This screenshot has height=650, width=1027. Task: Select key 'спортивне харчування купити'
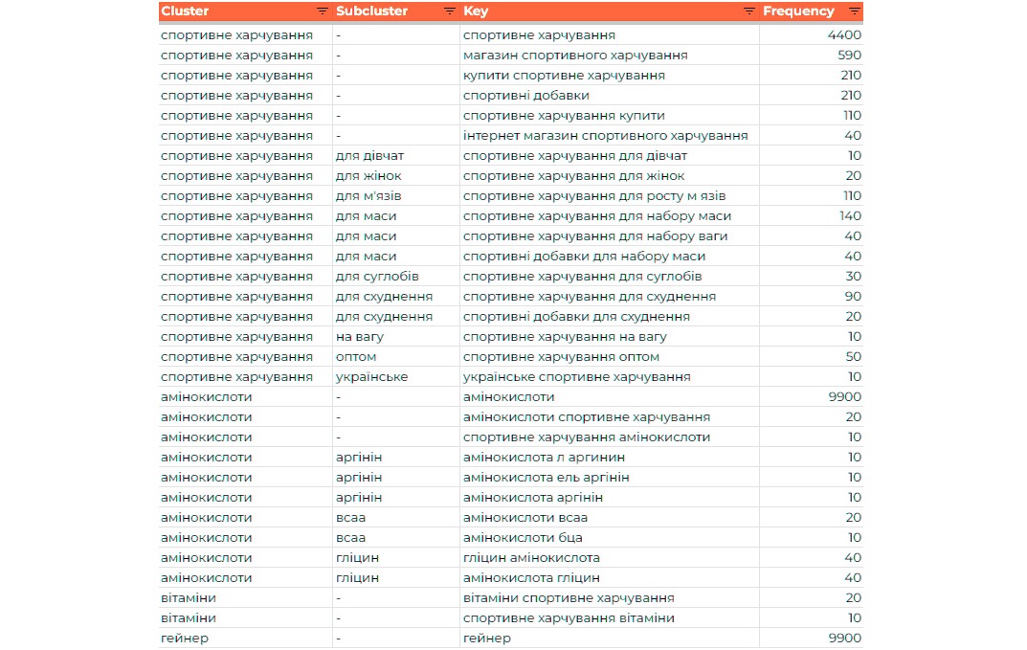point(564,116)
